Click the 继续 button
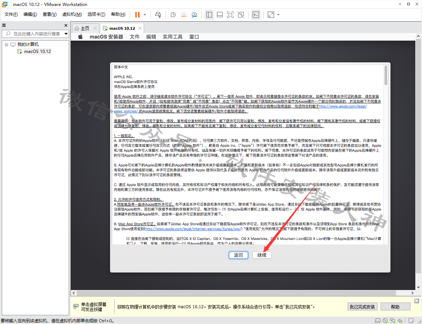 pos(262,255)
